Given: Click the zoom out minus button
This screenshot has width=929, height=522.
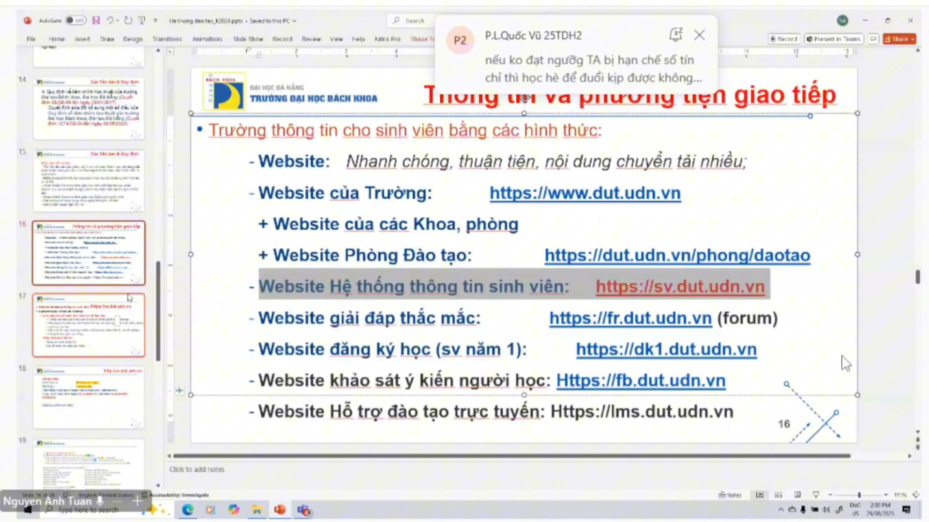Looking at the screenshot, I should pos(830,495).
